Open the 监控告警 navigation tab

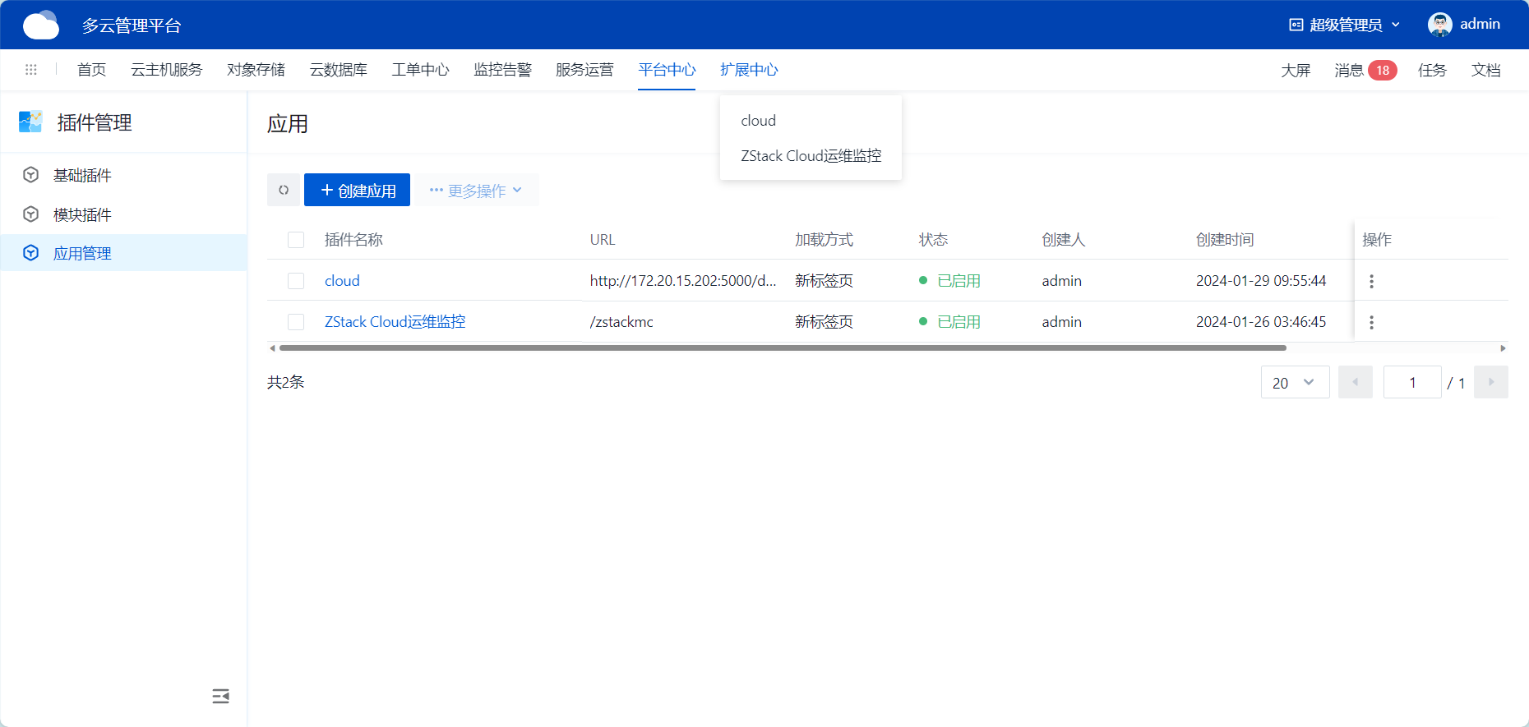[502, 70]
